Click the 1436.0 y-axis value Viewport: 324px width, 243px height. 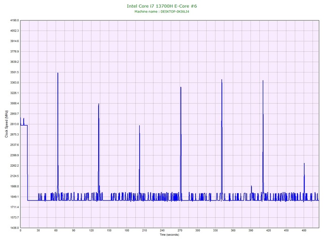pos(15,228)
